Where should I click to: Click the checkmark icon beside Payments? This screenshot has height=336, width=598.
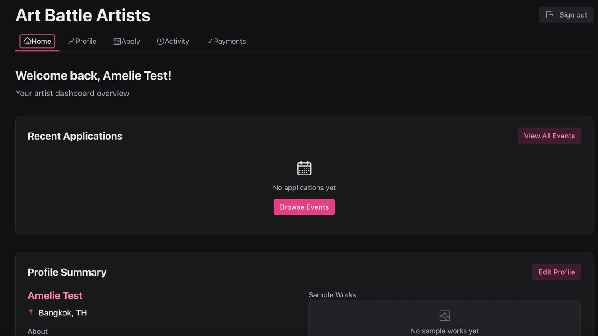pos(210,41)
